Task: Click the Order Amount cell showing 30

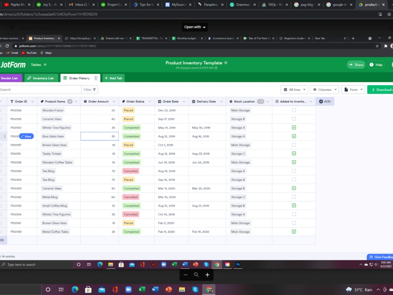Action: coord(99,136)
